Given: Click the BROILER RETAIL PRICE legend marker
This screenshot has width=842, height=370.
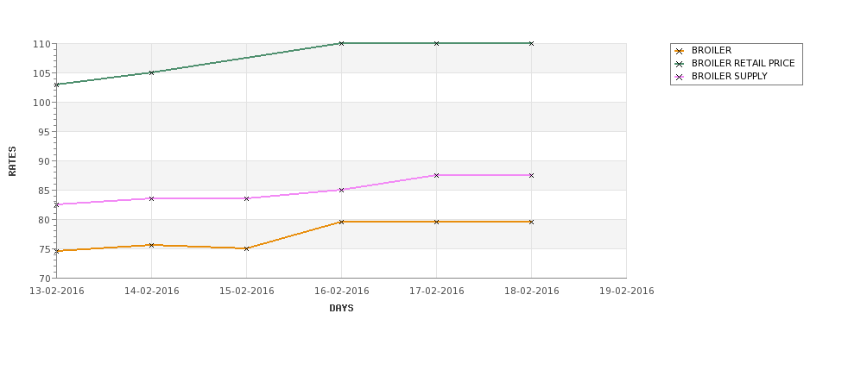Looking at the screenshot, I should [x=680, y=64].
